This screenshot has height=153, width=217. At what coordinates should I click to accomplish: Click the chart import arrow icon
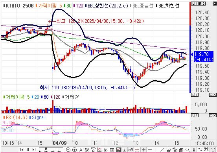tap(106, 150)
